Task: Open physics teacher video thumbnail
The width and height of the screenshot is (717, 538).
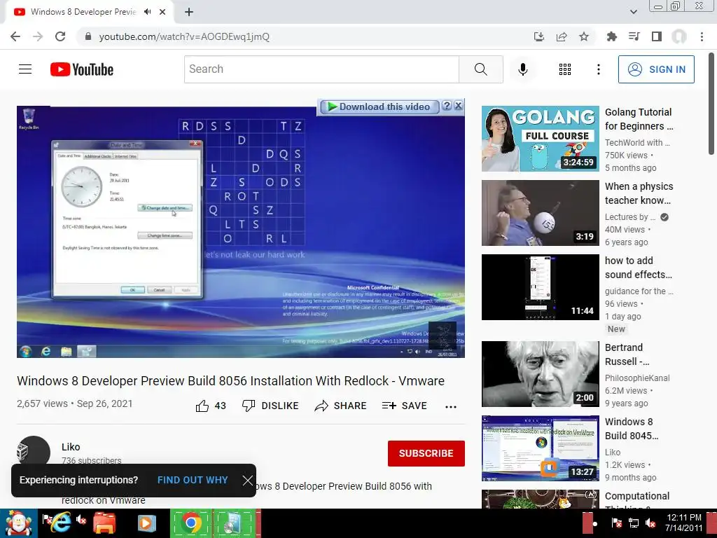Action: click(540, 213)
